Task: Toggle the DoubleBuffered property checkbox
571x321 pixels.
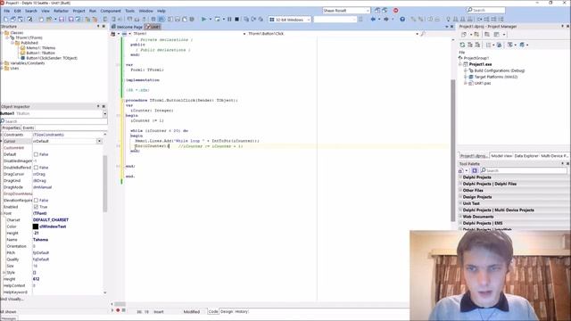Action: click(36, 168)
